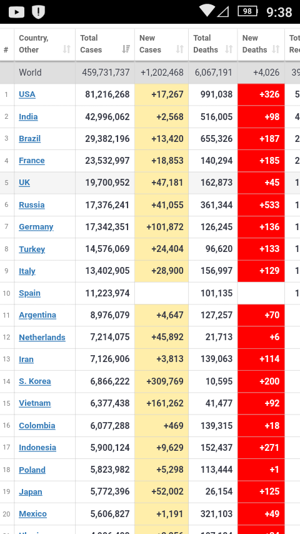Screen dimensions: 300x534
Task: Open Netherlands country details
Action: click(x=42, y=337)
